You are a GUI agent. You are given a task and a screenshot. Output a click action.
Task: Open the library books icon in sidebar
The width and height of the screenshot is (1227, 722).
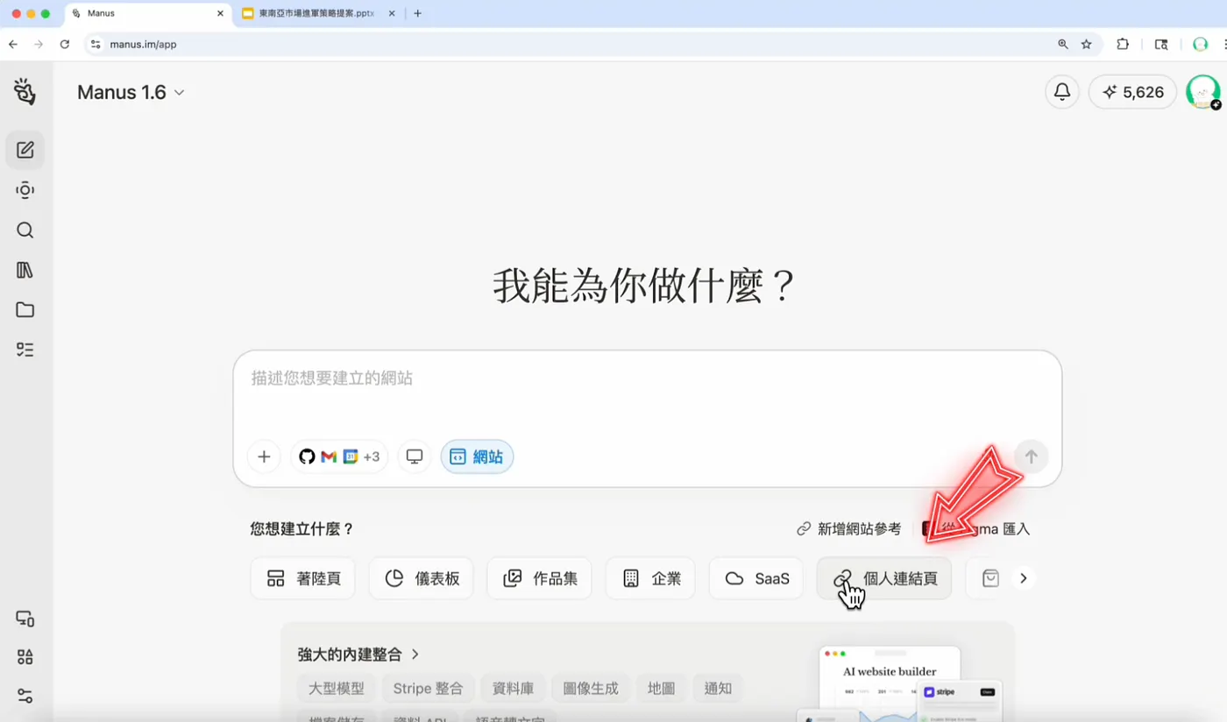(25, 270)
